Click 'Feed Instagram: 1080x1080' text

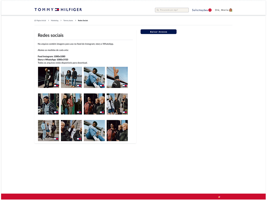(52, 56)
